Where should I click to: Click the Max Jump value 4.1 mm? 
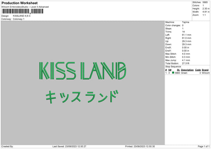186,60
